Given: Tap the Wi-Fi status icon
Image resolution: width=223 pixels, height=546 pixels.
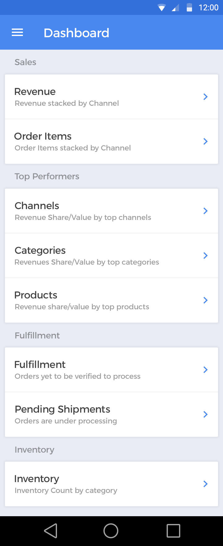Looking at the screenshot, I should pyautogui.click(x=161, y=8).
